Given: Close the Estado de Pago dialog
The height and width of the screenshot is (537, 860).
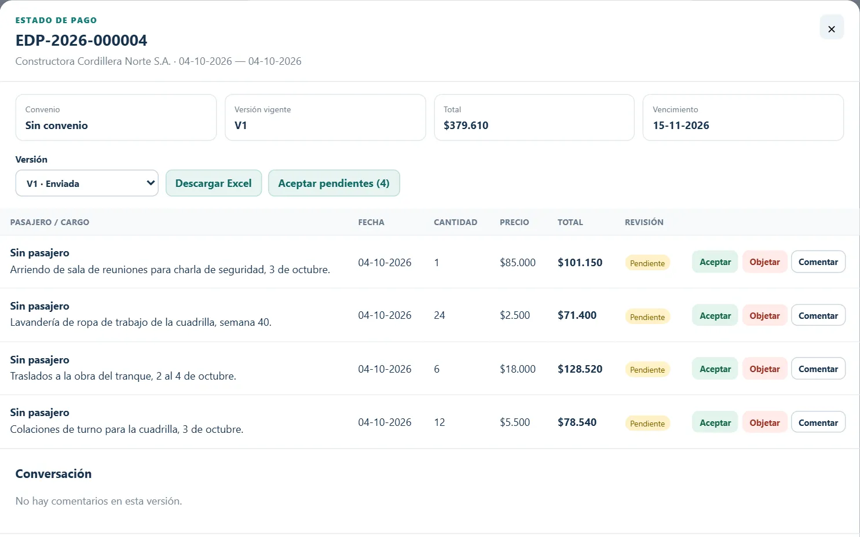Looking at the screenshot, I should 832,28.
